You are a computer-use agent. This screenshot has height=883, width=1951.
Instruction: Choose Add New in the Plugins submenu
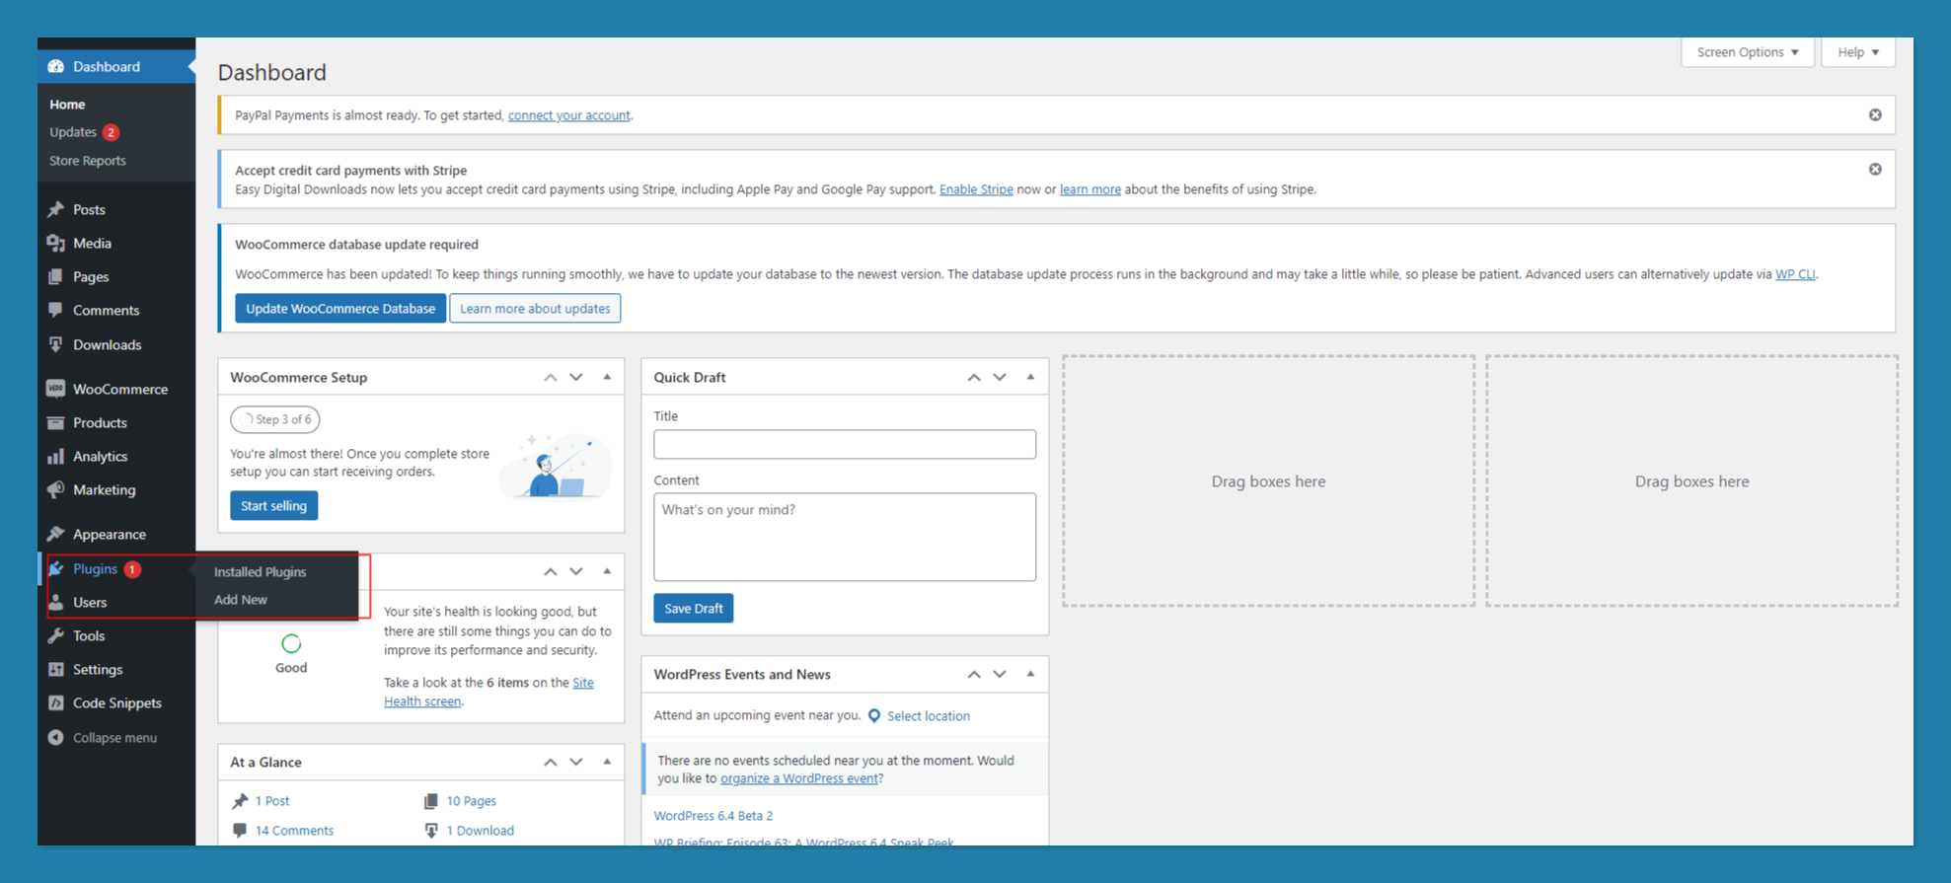241,600
